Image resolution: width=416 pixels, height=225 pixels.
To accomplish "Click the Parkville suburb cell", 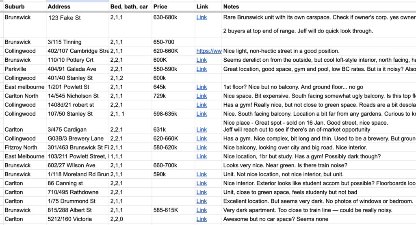I will pos(15,69).
